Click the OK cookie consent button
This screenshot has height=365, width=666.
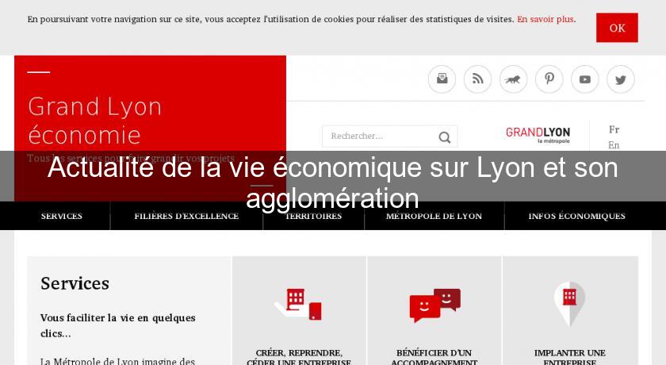click(617, 28)
